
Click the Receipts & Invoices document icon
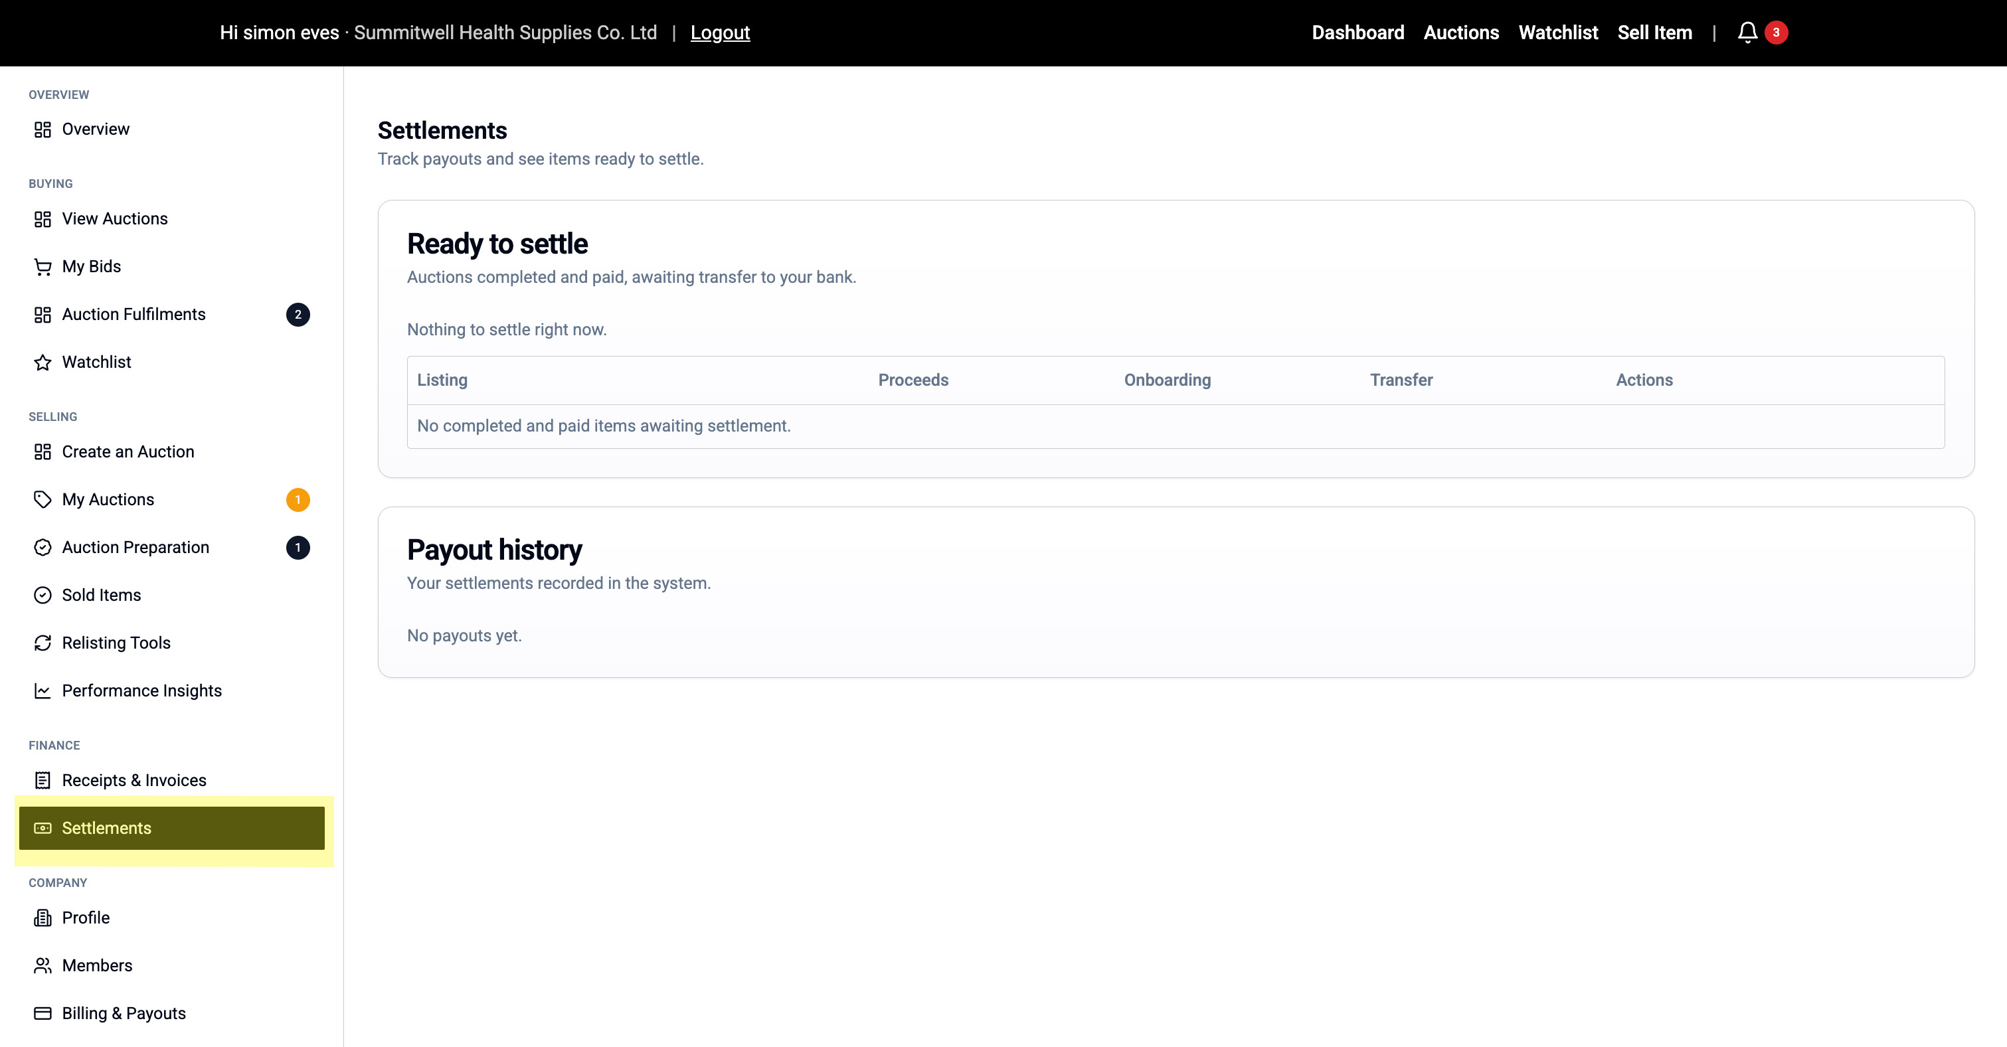coord(43,781)
